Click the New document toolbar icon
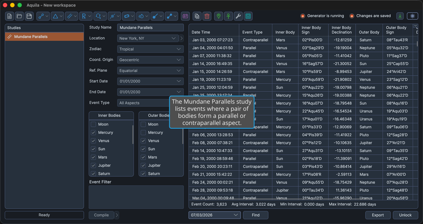The width and height of the screenshot is (423, 224). tap(10, 16)
